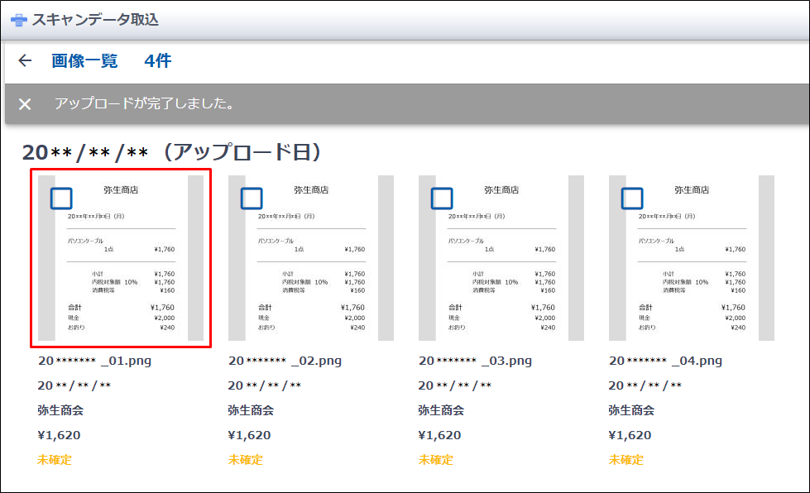The height and width of the screenshot is (493, 810).
Task: Click 未確定 status under the fourth receipt
Action: pos(625,460)
